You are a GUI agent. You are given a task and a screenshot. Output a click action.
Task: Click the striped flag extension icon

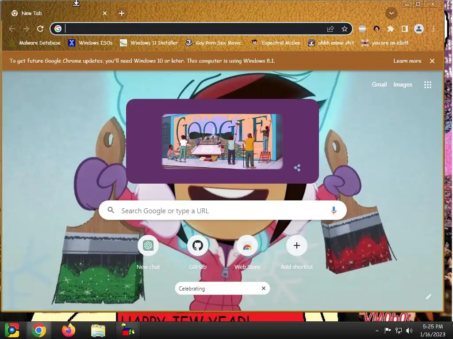click(x=362, y=29)
